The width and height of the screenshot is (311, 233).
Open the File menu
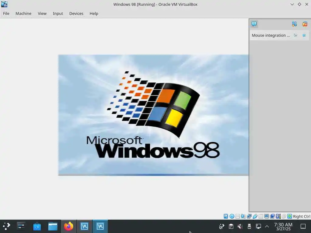[6, 13]
